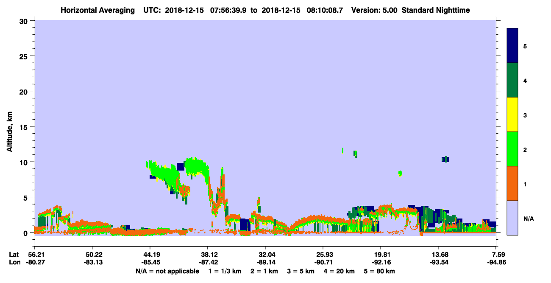Click the orange color bar segment 1
The height and width of the screenshot is (283, 551).
(x=512, y=183)
